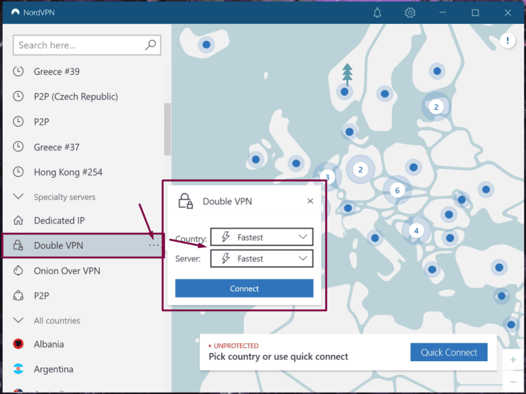
Task: Zoom in the map with plus button
Action: (513, 360)
